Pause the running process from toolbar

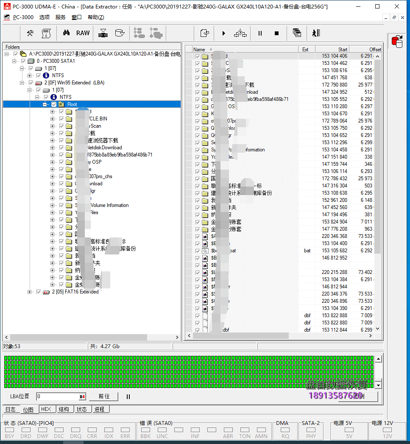tap(260, 33)
